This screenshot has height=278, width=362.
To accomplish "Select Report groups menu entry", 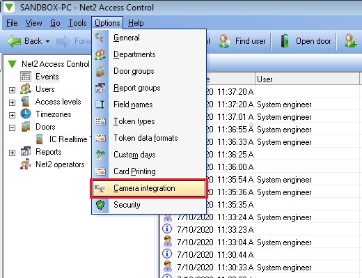I will coord(149,88).
